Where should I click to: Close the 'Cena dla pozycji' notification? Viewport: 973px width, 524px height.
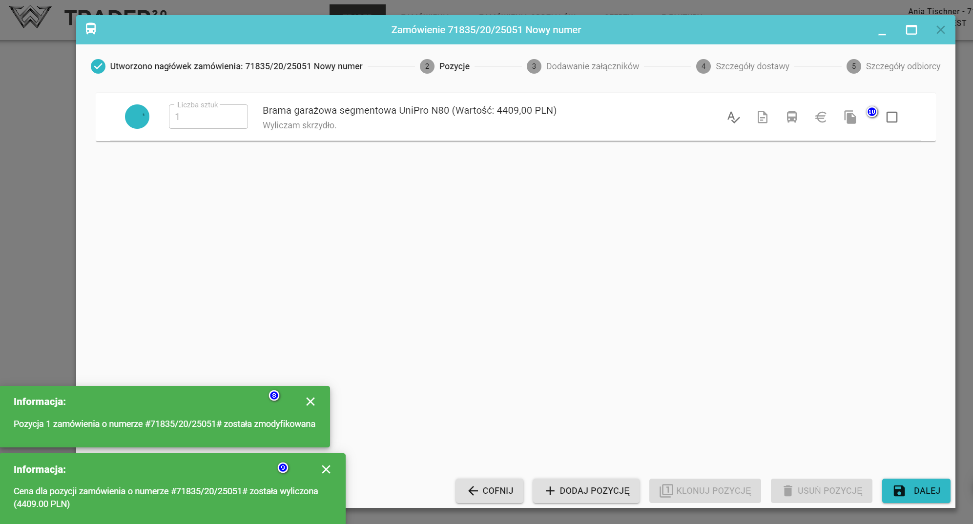(x=326, y=469)
